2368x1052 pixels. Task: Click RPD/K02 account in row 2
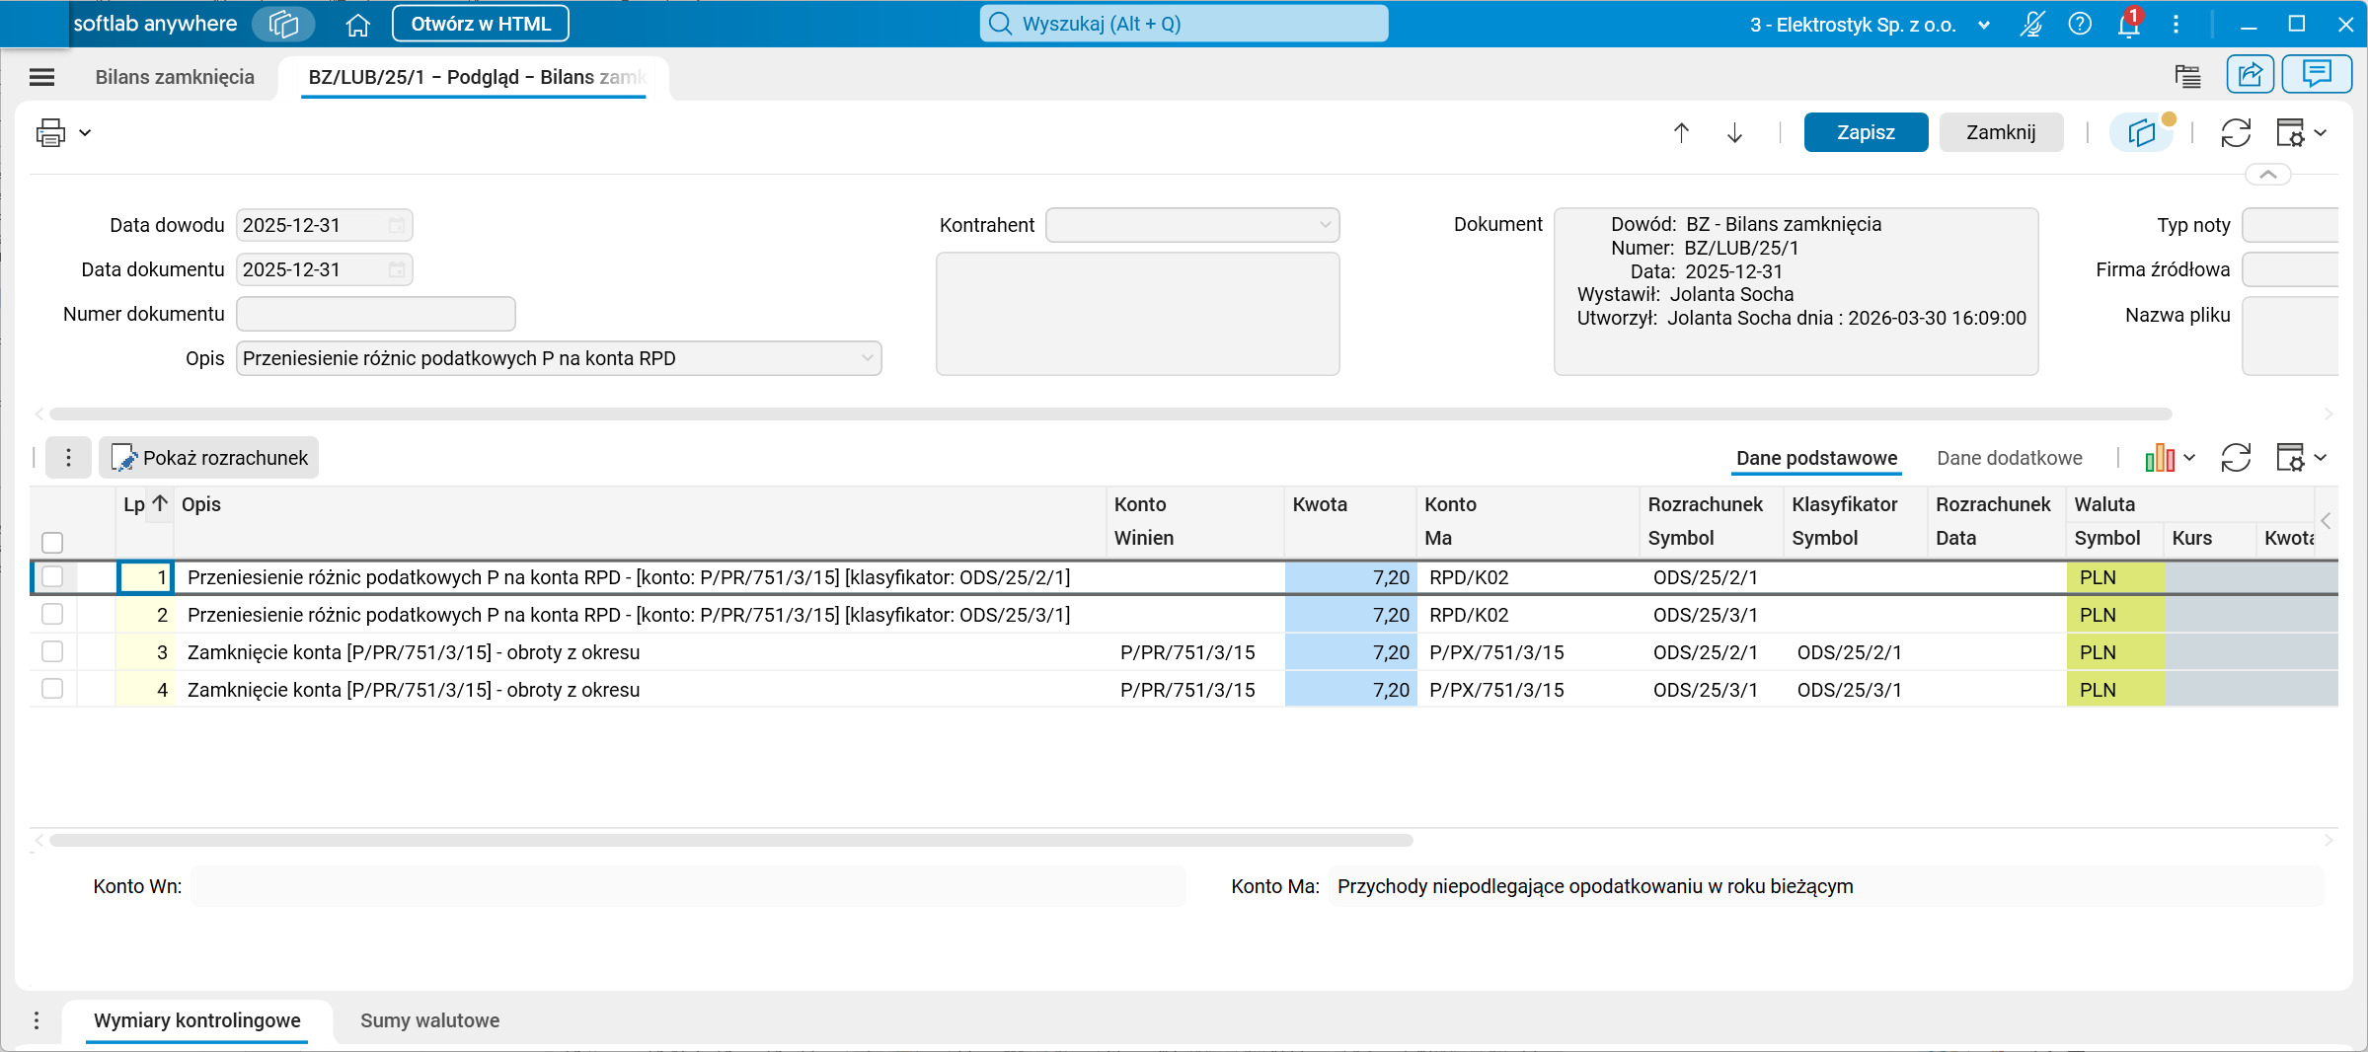[1469, 614]
